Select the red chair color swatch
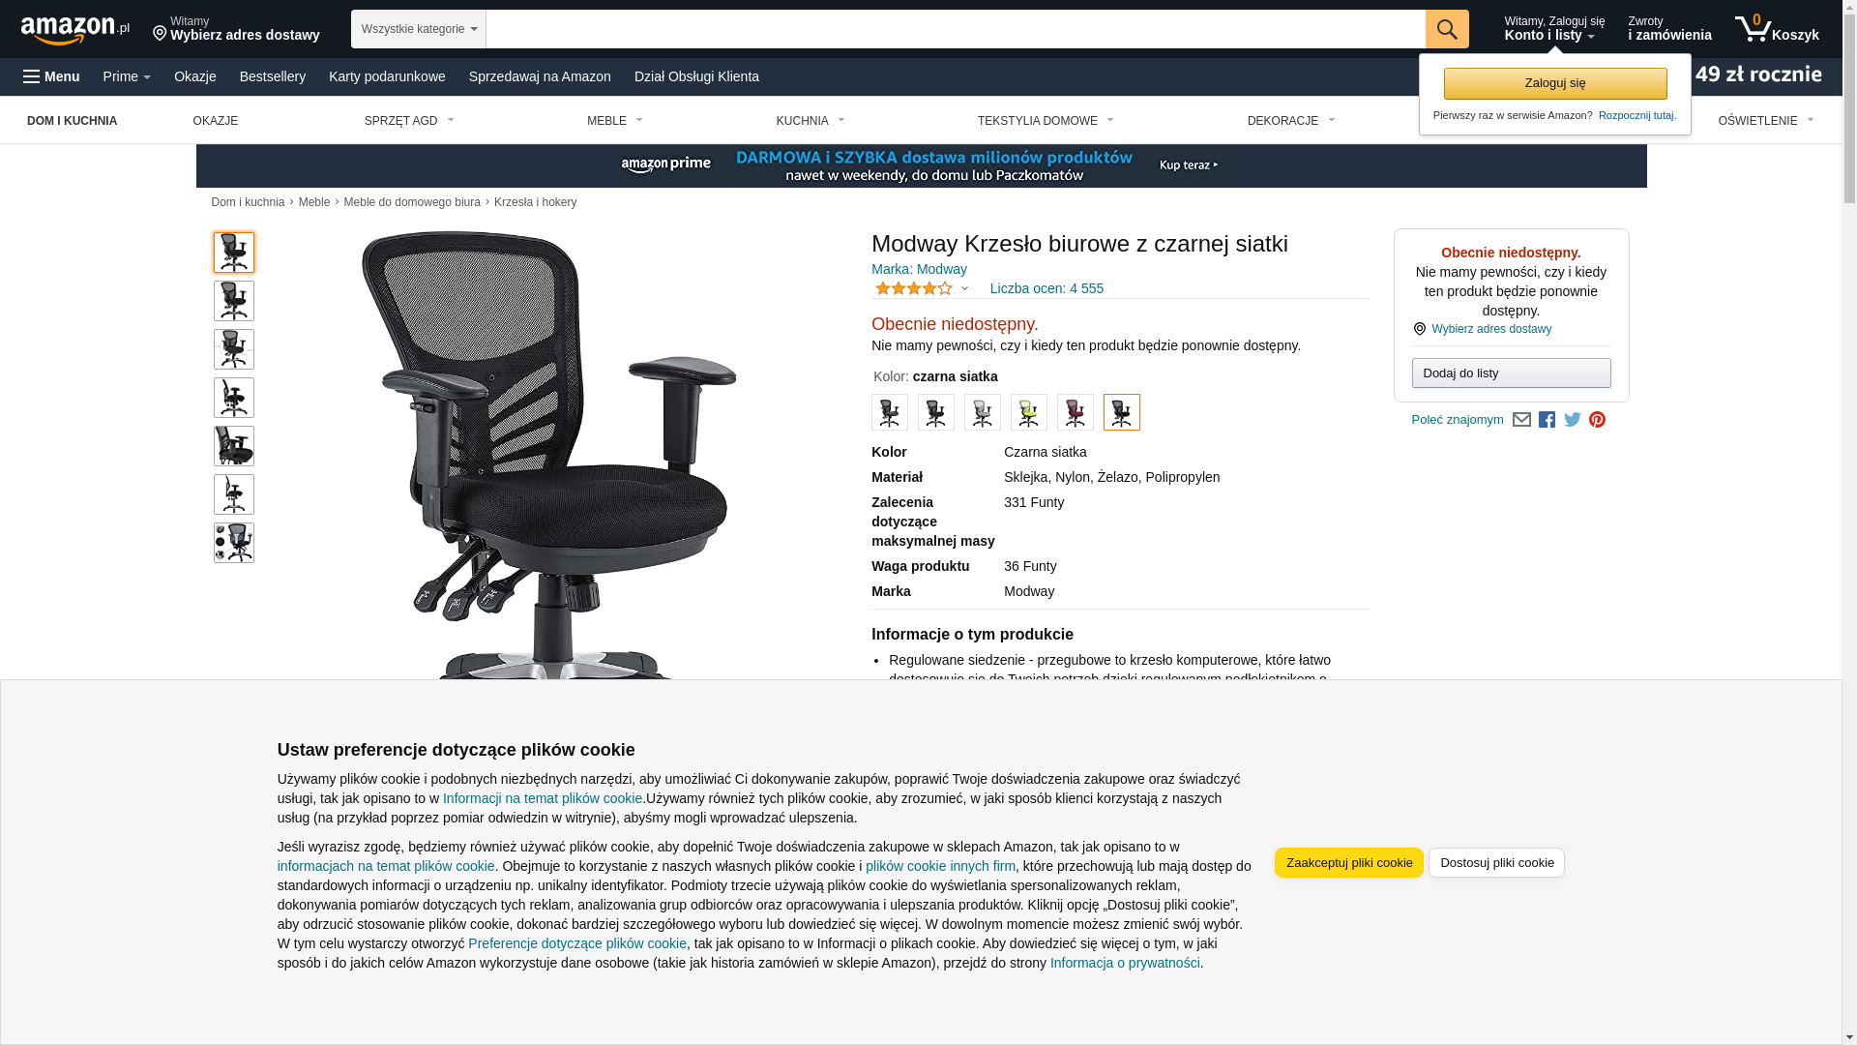This screenshot has height=1045, width=1857. (1076, 412)
